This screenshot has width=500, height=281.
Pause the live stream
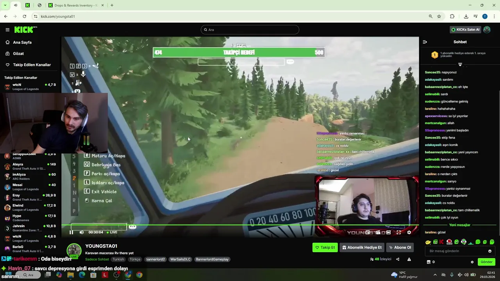[71, 232]
